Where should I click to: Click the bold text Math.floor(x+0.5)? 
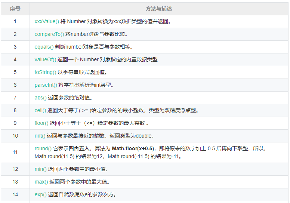(x=133, y=148)
